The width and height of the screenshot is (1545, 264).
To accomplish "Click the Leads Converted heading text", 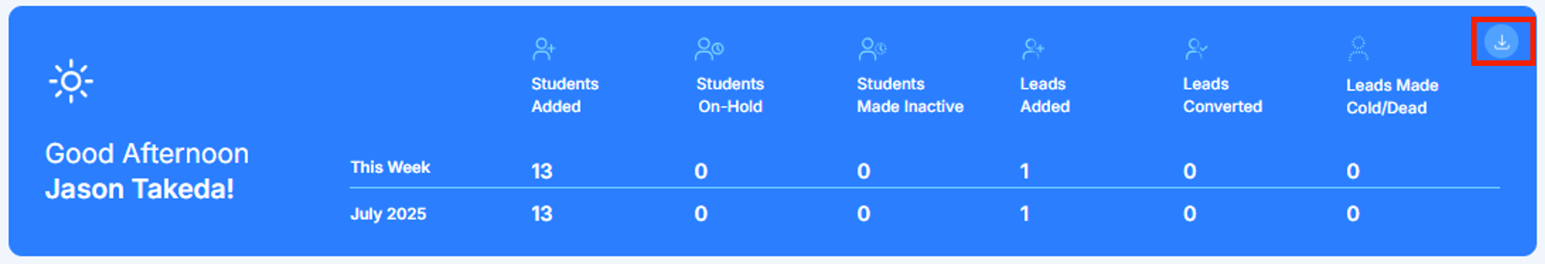I will coord(1222,95).
